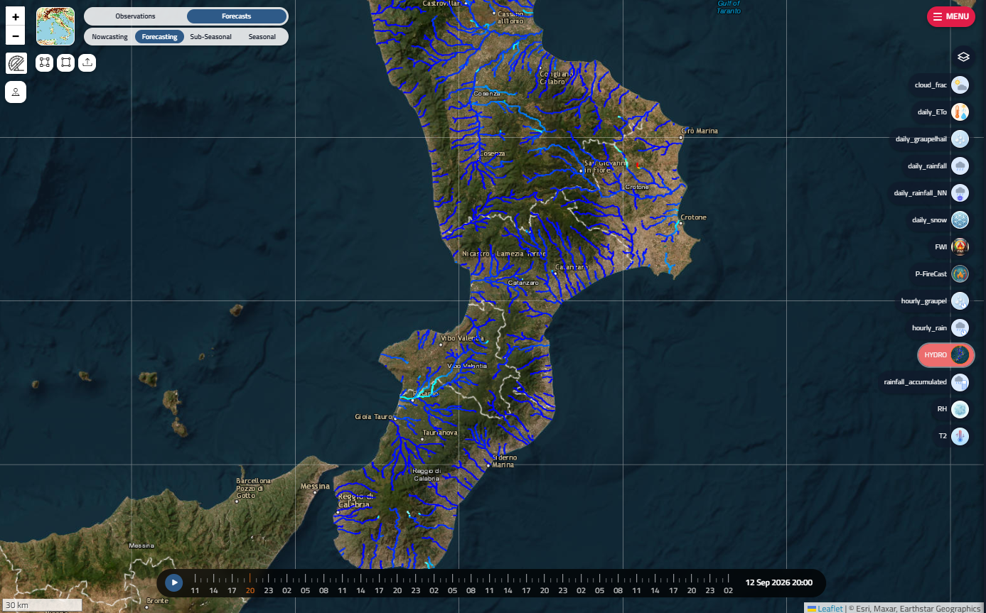Click the upload/export arrow icon
The height and width of the screenshot is (613, 986).
(87, 63)
